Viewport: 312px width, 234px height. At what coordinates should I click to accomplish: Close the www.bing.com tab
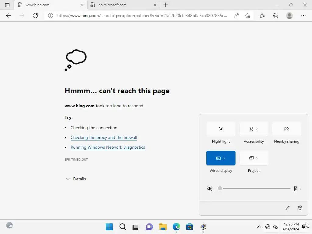point(82,5)
